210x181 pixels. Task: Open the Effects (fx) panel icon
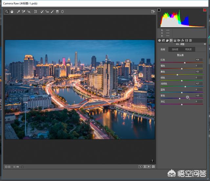click(x=182, y=40)
